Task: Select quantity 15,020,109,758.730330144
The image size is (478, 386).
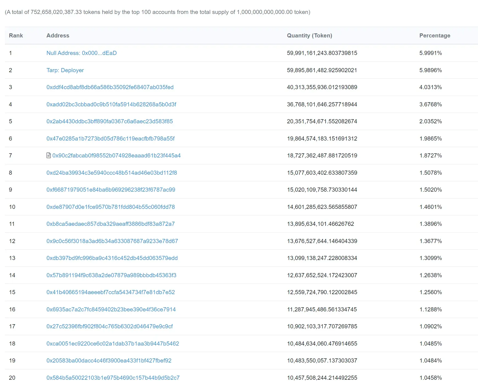Action: (322, 190)
